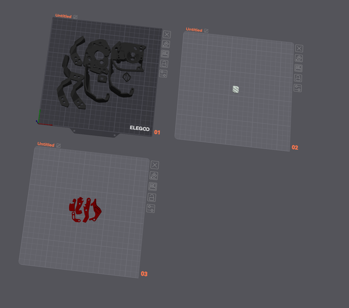Select the small white object on plate 02
349x308 pixels.
[236, 89]
